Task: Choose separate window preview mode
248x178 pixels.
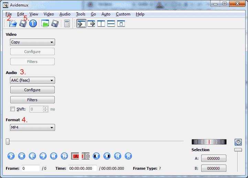Action: point(121,24)
